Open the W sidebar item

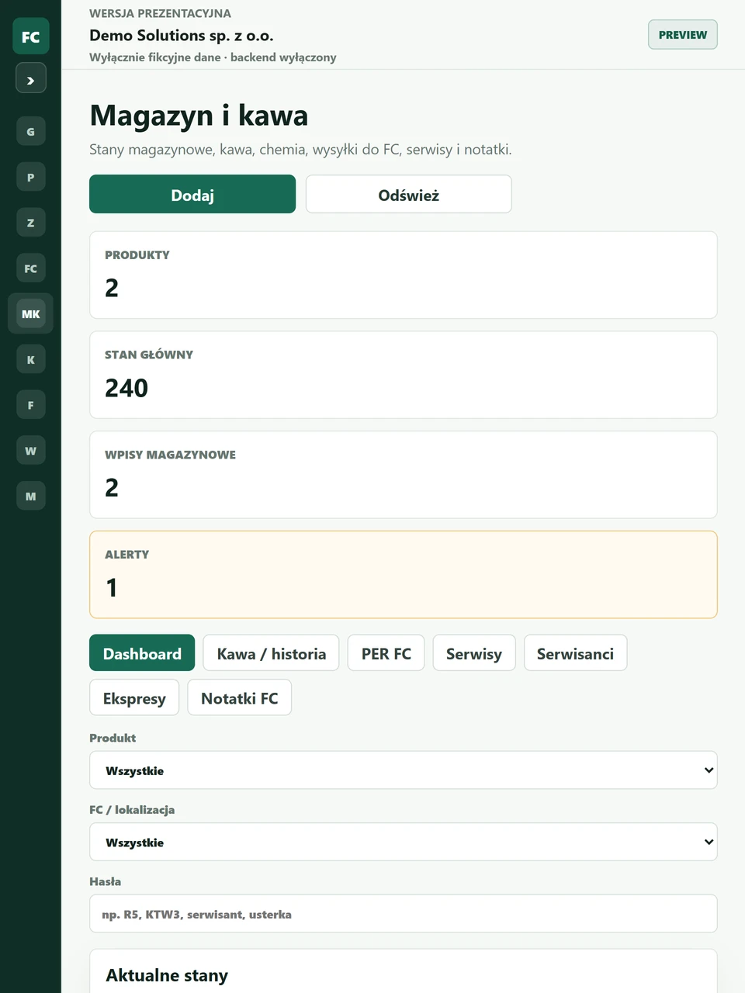click(x=31, y=451)
